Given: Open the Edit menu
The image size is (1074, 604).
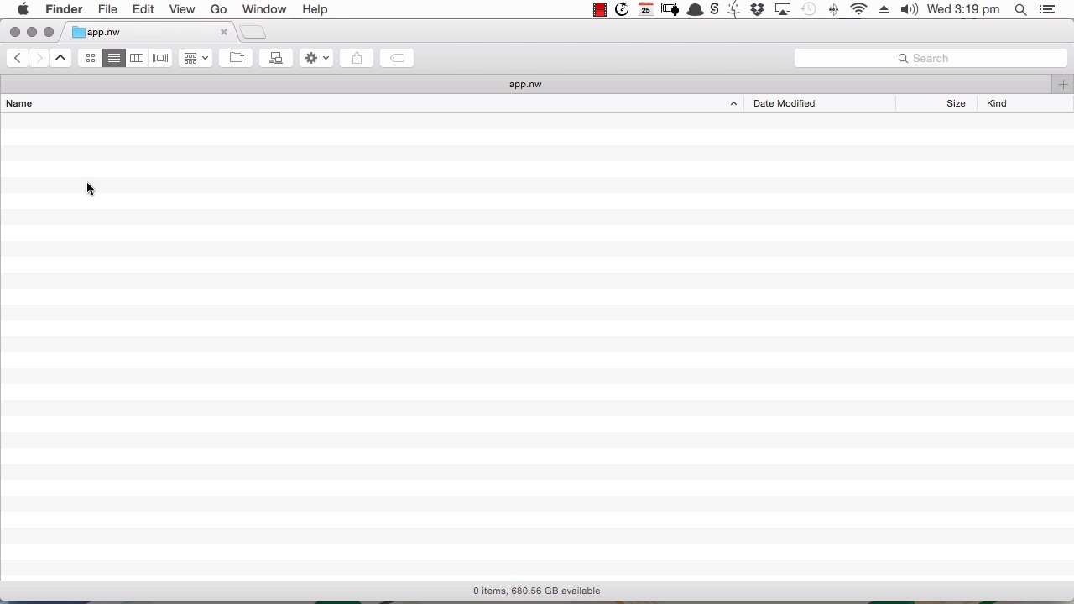Looking at the screenshot, I should coord(143,9).
